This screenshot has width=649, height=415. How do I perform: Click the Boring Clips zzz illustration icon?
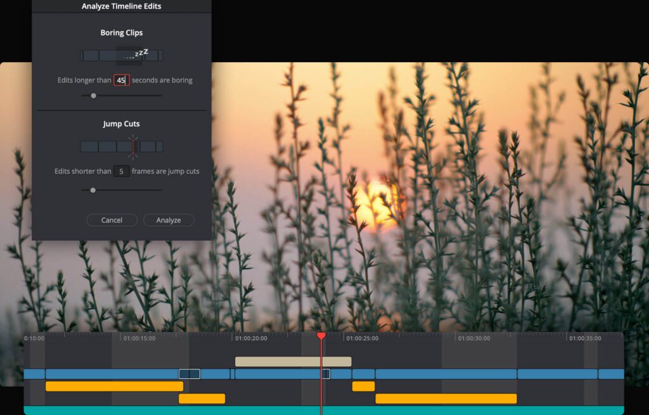click(x=122, y=56)
